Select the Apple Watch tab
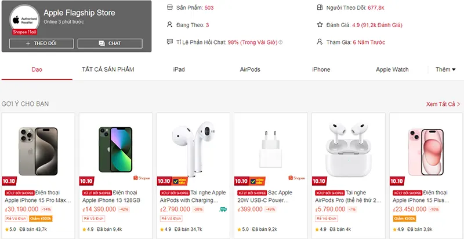464x239 pixels. click(x=392, y=69)
